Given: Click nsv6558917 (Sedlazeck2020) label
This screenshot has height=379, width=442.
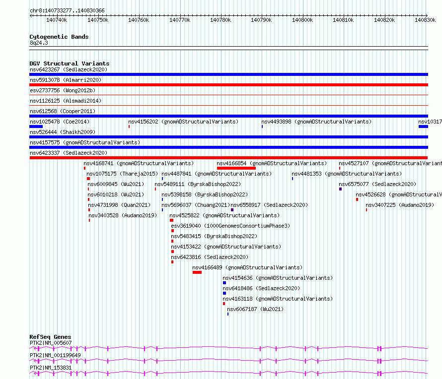Looking at the screenshot, I should [x=269, y=205].
